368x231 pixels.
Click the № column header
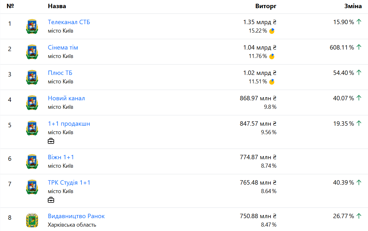(10, 6)
